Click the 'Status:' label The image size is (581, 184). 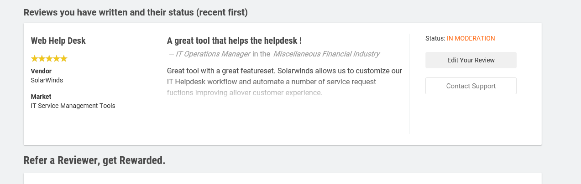click(435, 38)
